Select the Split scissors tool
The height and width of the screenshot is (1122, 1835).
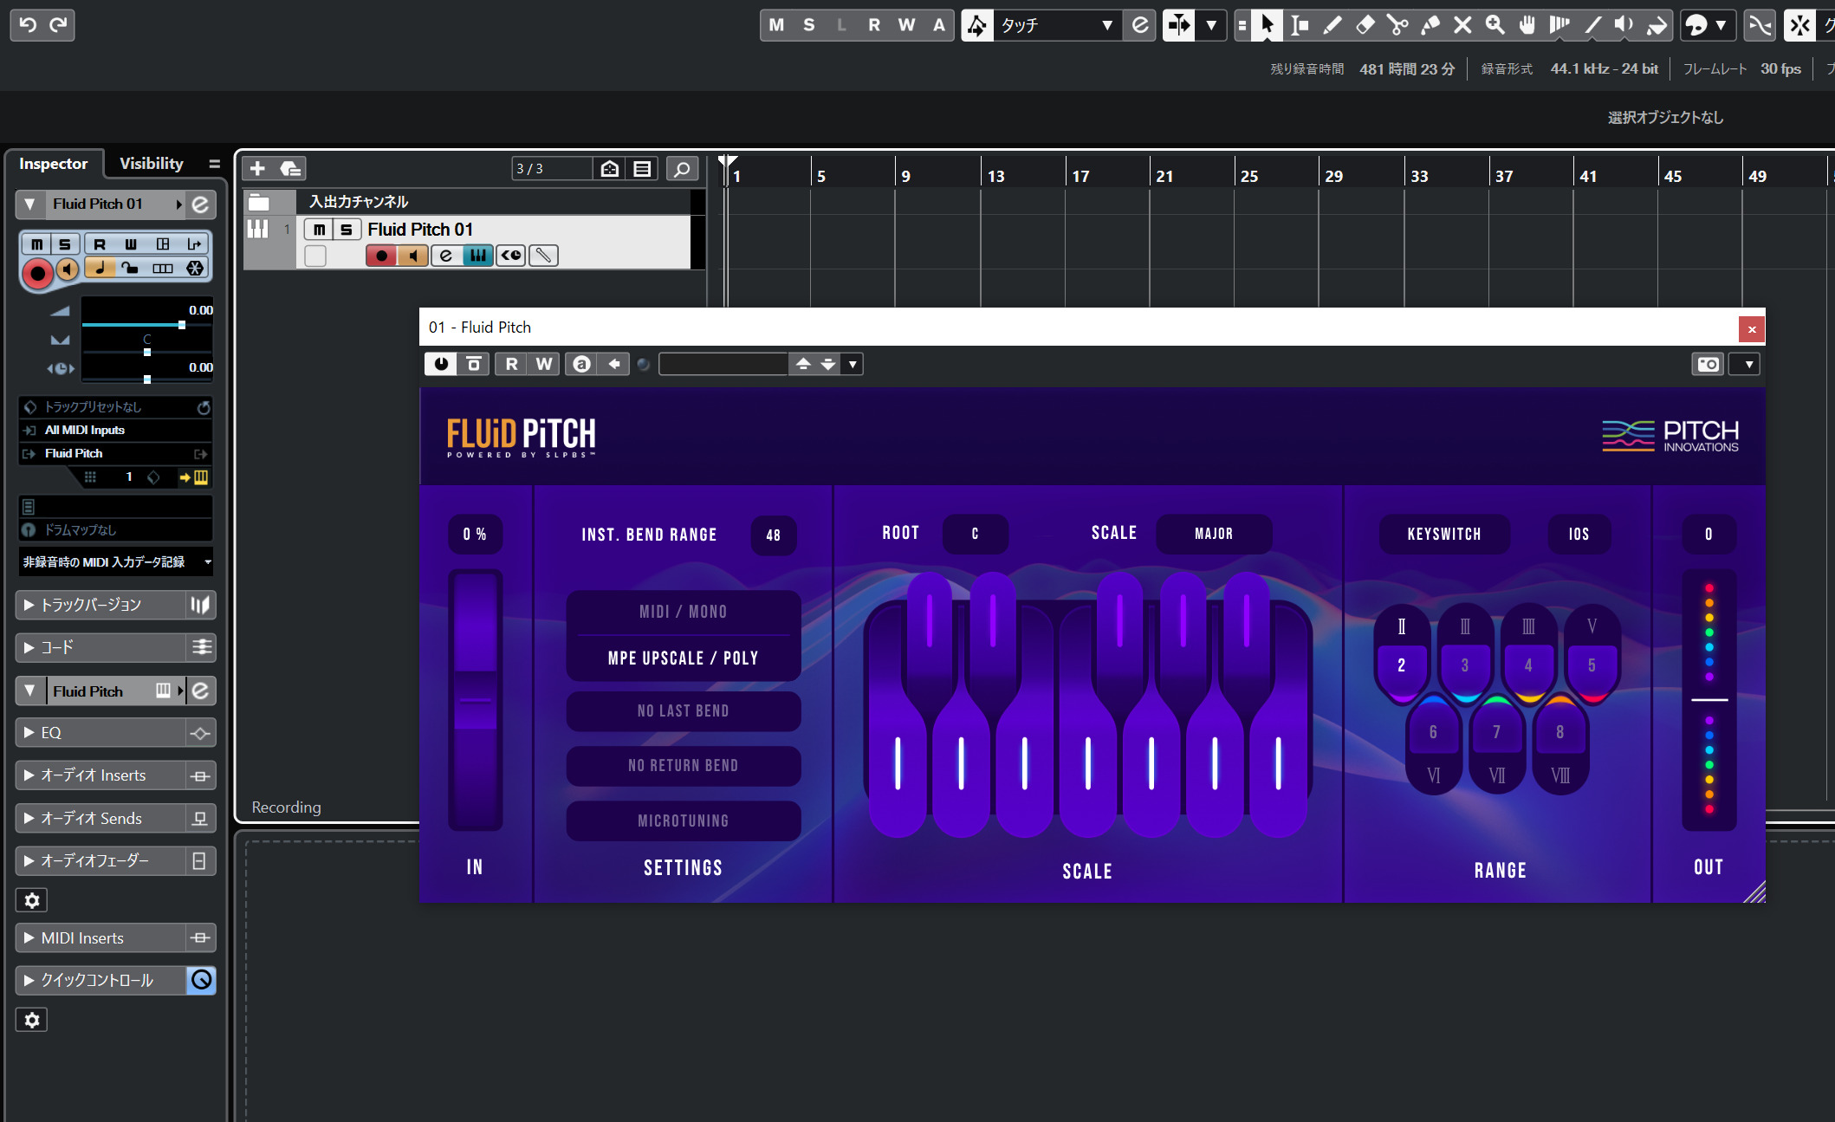(x=1397, y=25)
